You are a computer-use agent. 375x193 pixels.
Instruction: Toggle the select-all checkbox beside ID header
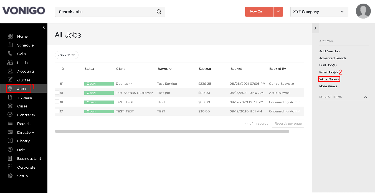point(57,69)
